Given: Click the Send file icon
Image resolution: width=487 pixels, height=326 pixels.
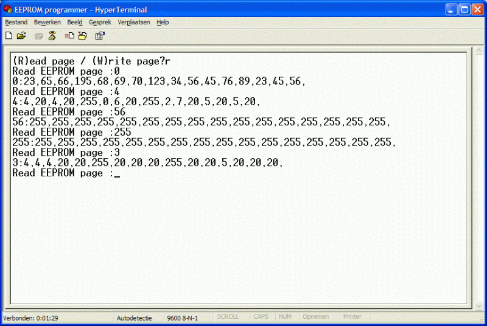Looking at the screenshot, I should pos(69,36).
